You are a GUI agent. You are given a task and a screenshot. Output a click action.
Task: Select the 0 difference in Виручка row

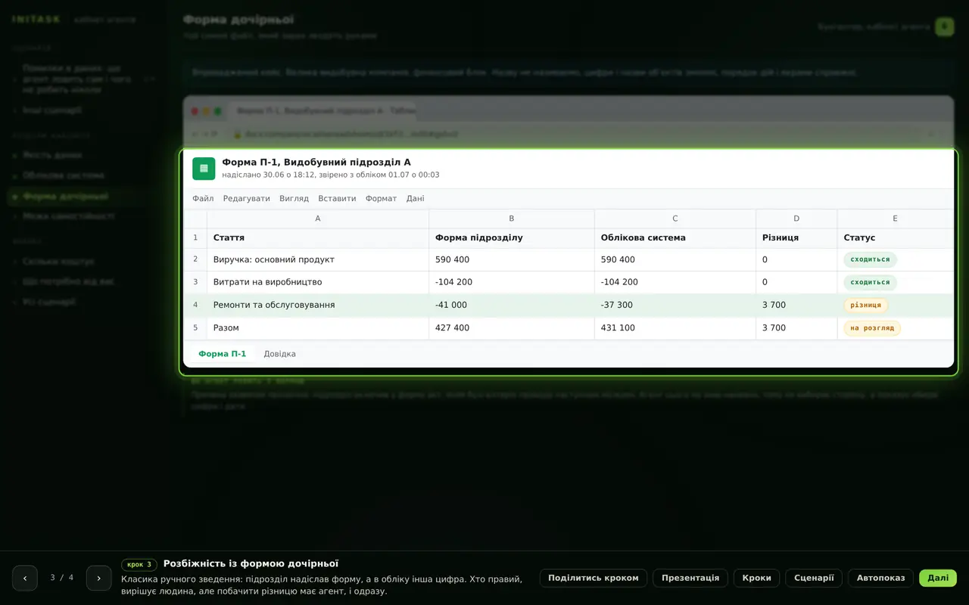pos(796,259)
